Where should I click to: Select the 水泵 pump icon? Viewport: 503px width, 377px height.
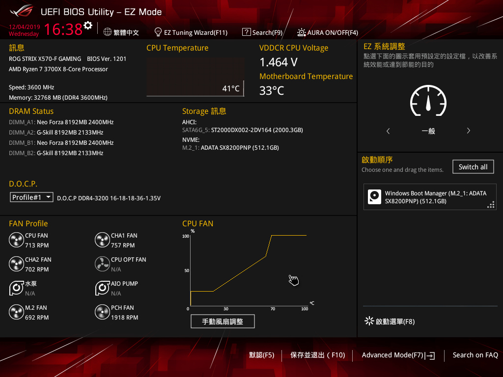pyautogui.click(x=16, y=288)
